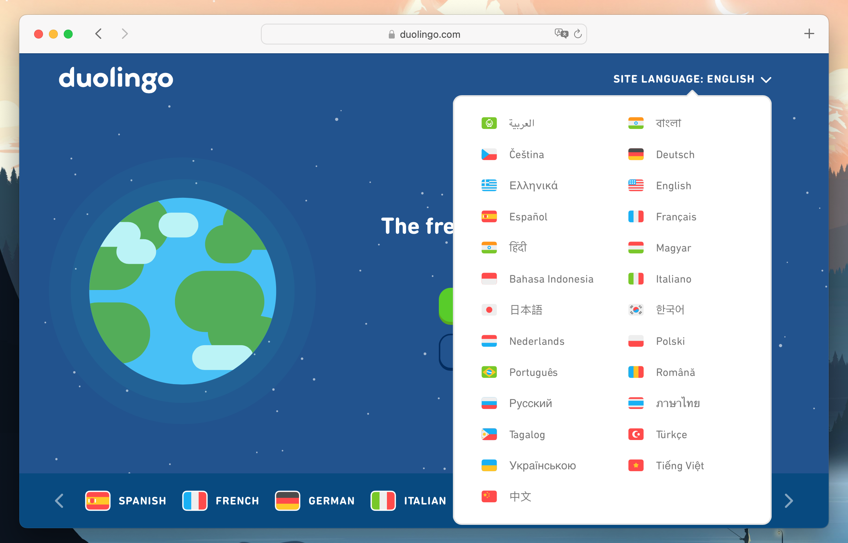Toggle site language to Deutsch

(x=676, y=154)
